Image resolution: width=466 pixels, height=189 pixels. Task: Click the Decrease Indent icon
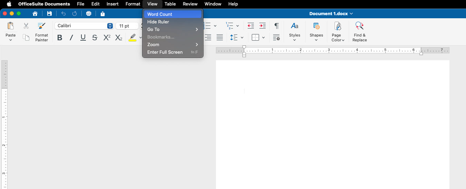tap(251, 26)
